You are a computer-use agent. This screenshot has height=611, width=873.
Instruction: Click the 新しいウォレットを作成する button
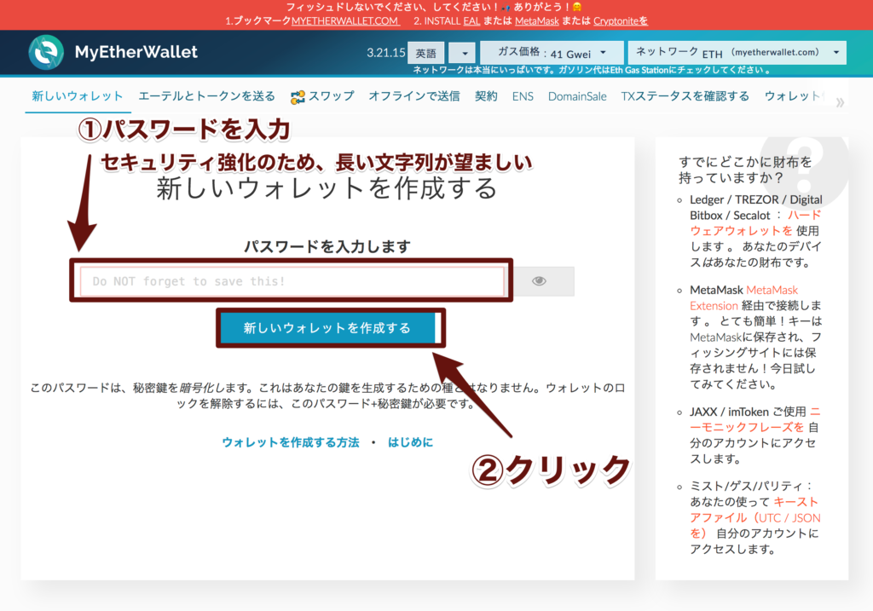(327, 328)
